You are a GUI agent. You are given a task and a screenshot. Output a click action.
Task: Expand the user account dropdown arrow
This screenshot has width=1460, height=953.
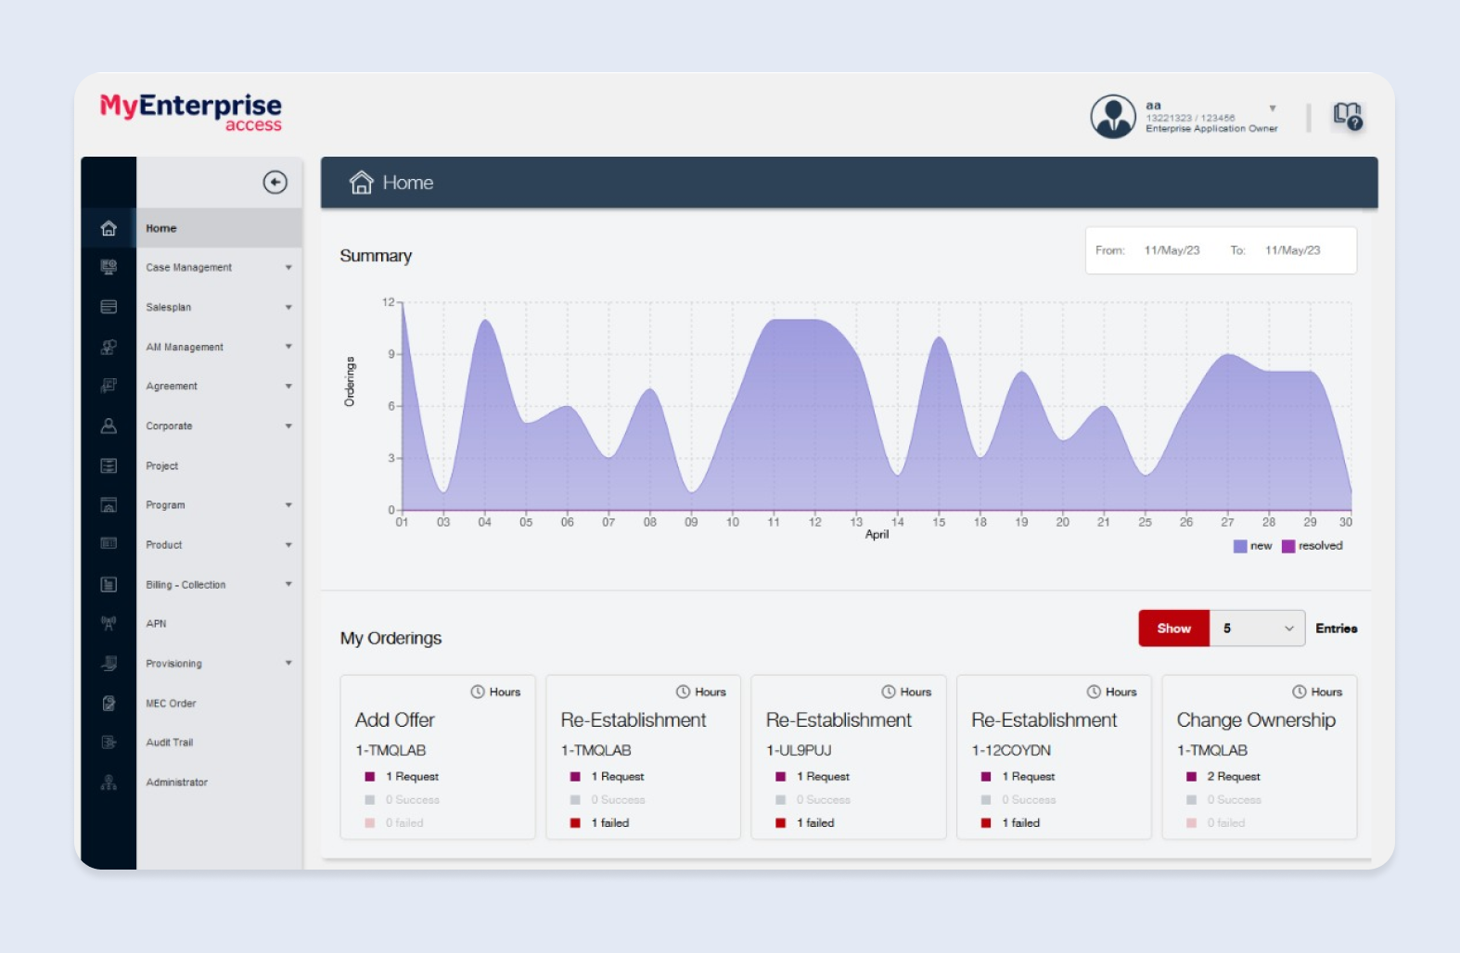[1273, 108]
